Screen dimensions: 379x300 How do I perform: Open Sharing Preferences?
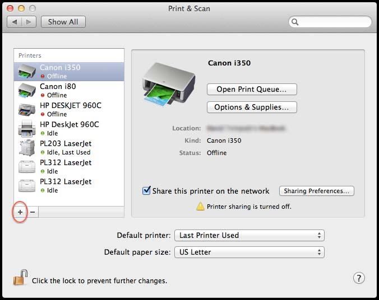(317, 191)
